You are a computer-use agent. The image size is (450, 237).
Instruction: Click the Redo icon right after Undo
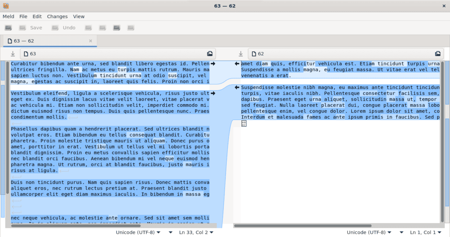[x=88, y=28]
